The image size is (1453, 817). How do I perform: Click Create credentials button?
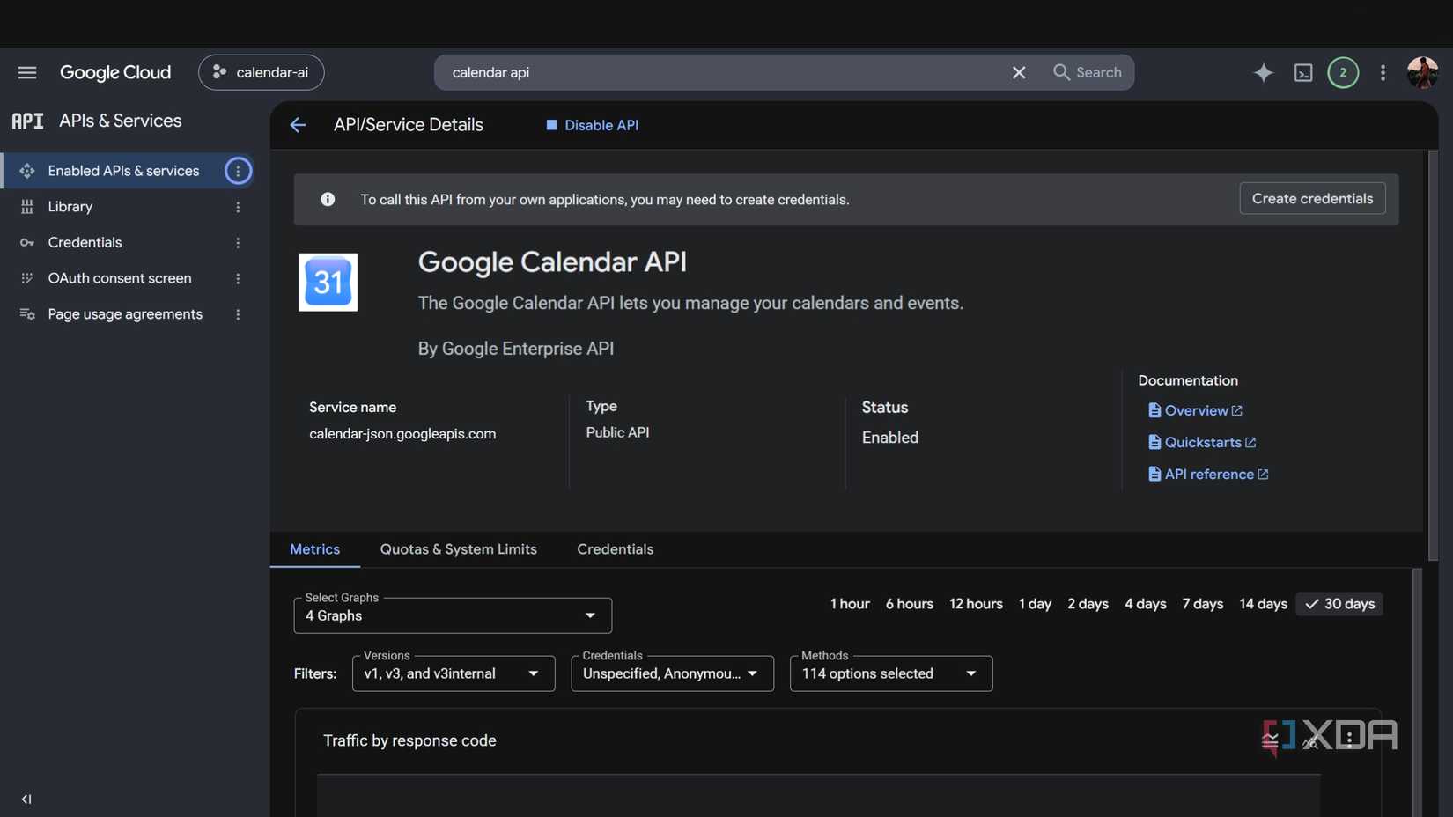click(1312, 199)
